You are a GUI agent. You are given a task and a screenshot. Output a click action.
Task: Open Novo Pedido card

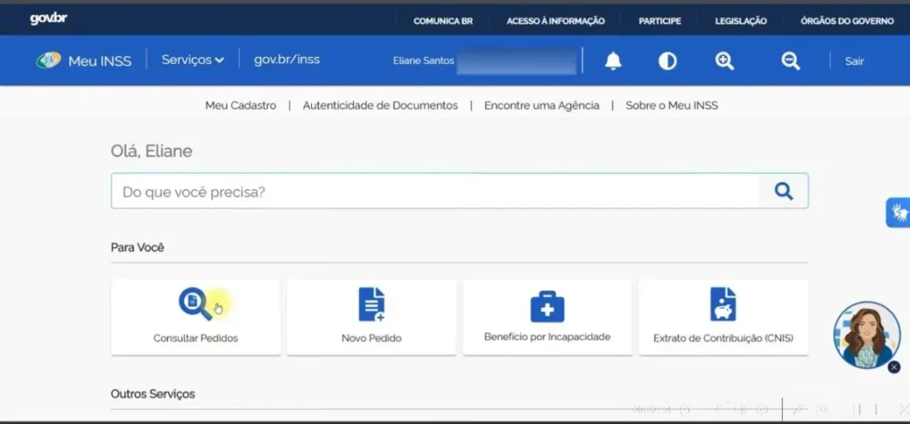coord(371,317)
